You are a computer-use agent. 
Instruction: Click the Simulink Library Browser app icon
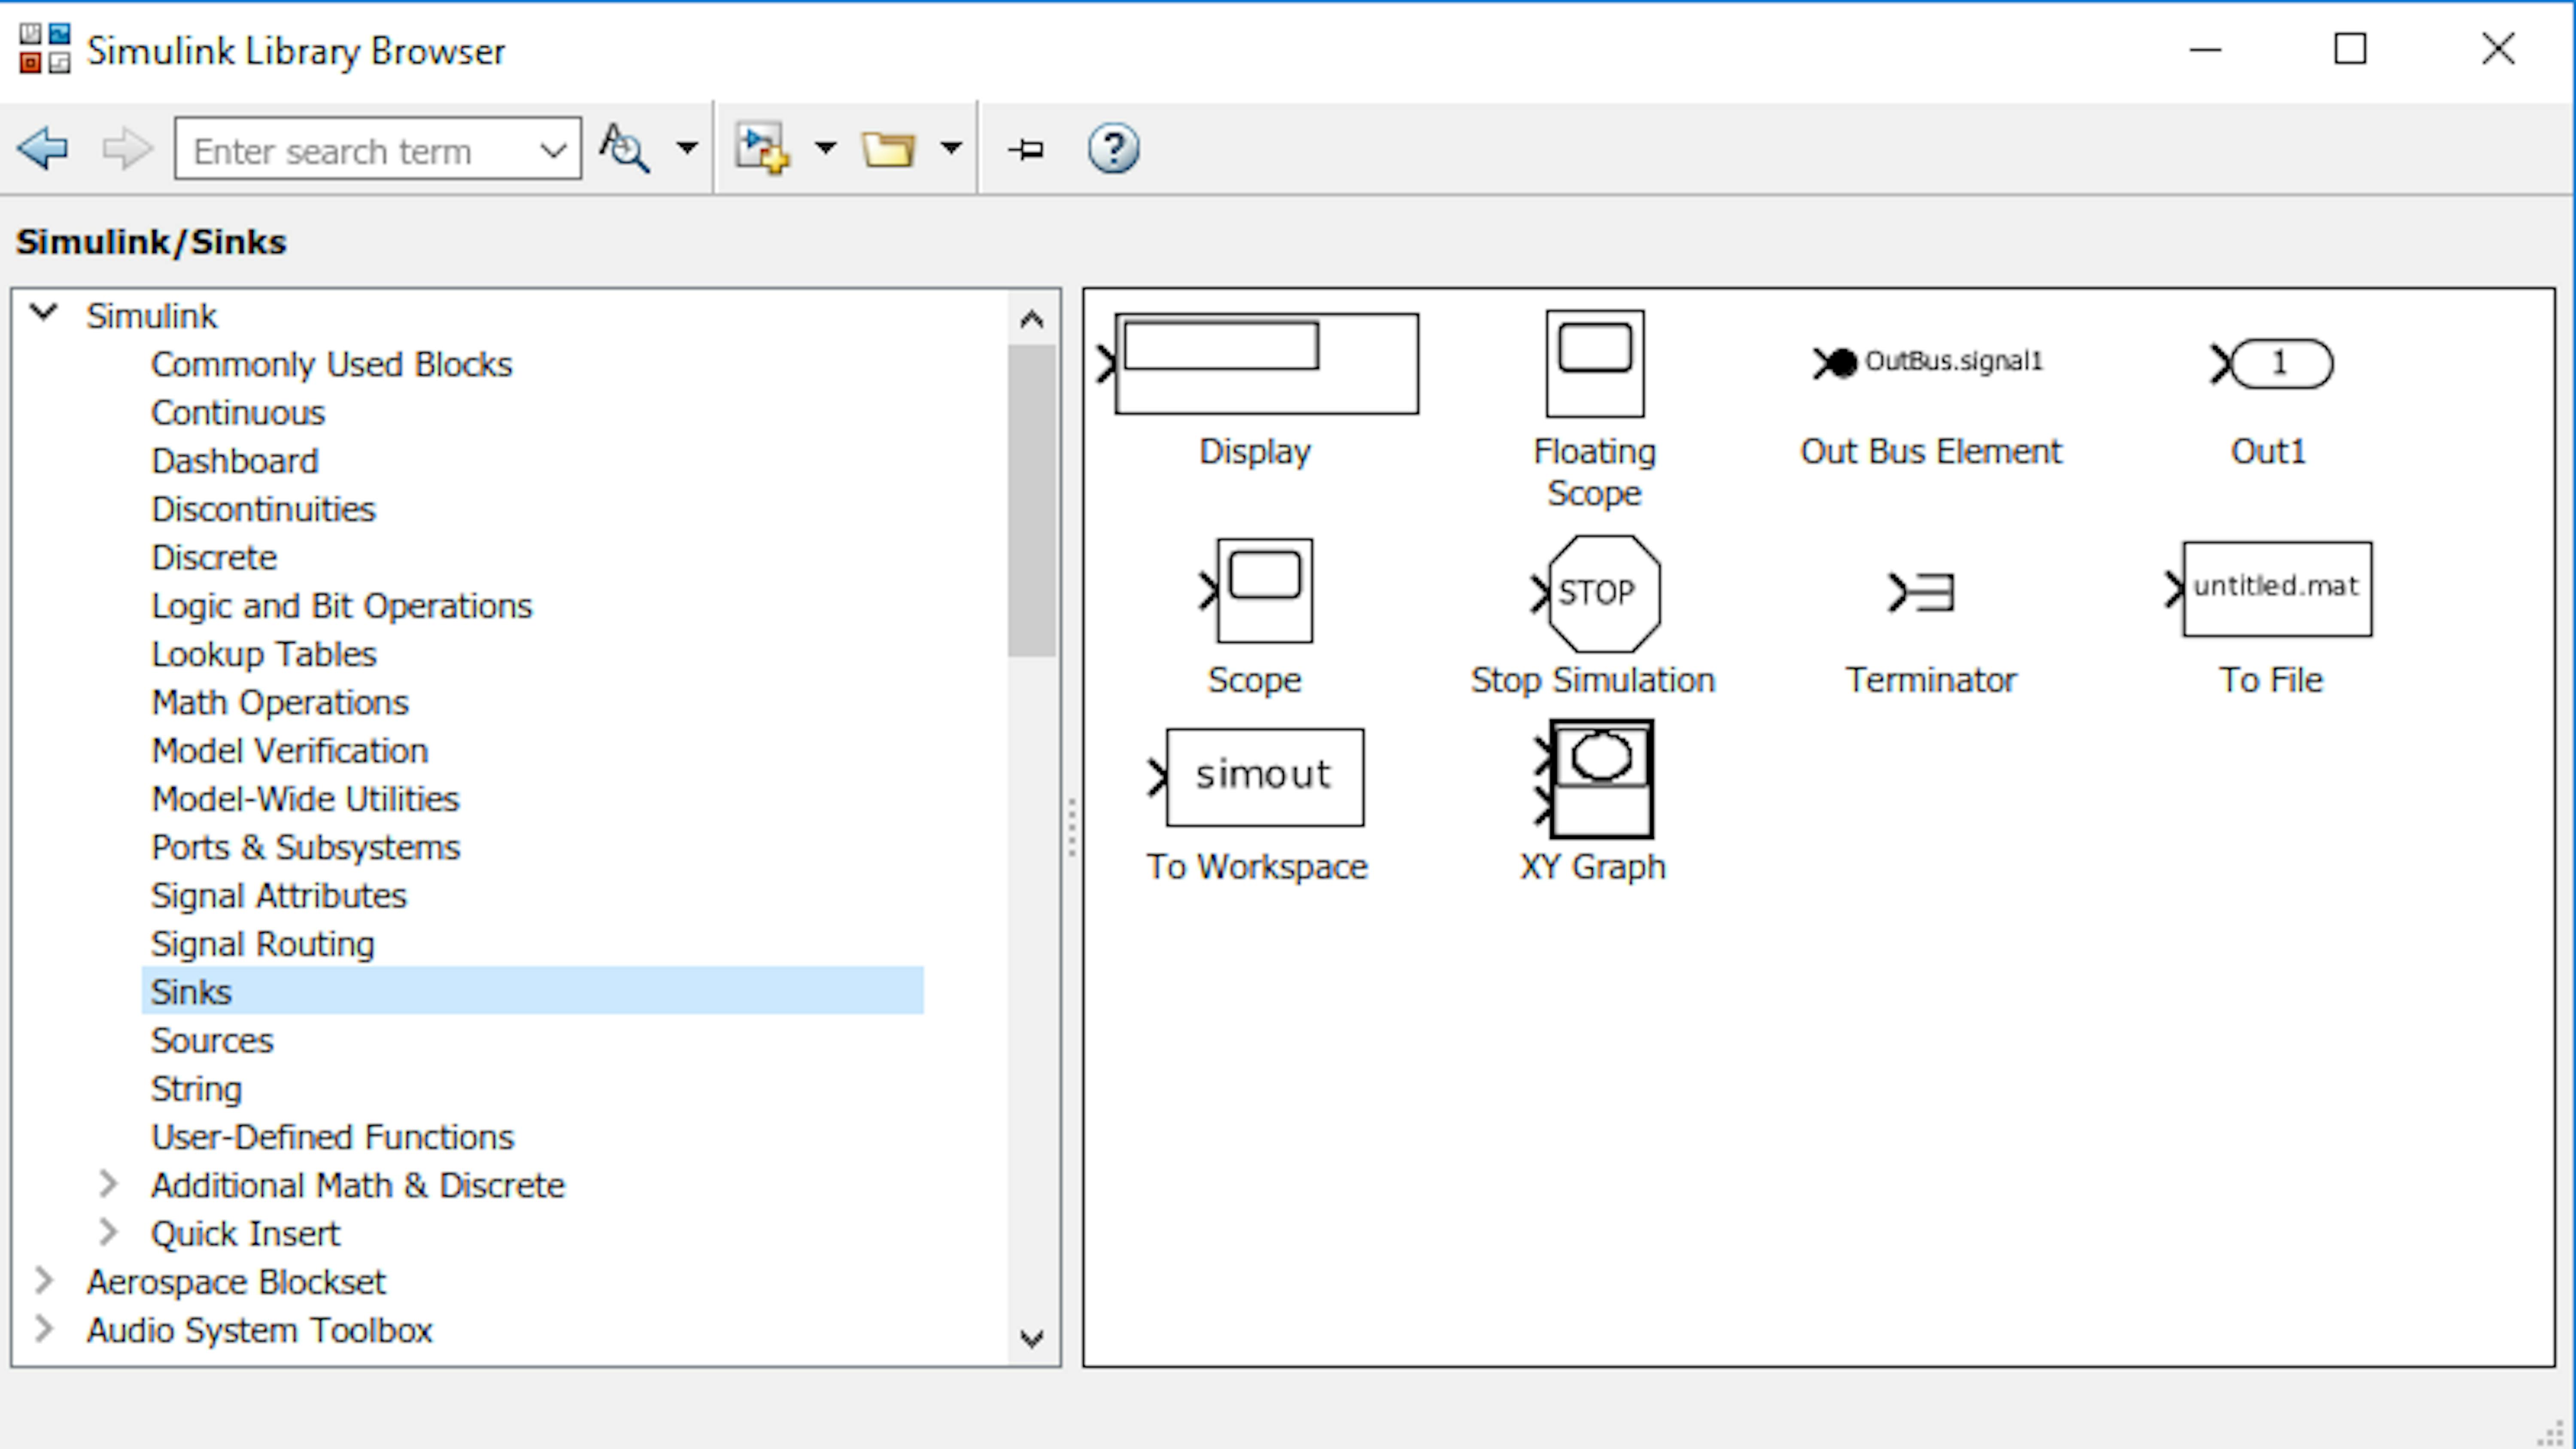pyautogui.click(x=45, y=49)
